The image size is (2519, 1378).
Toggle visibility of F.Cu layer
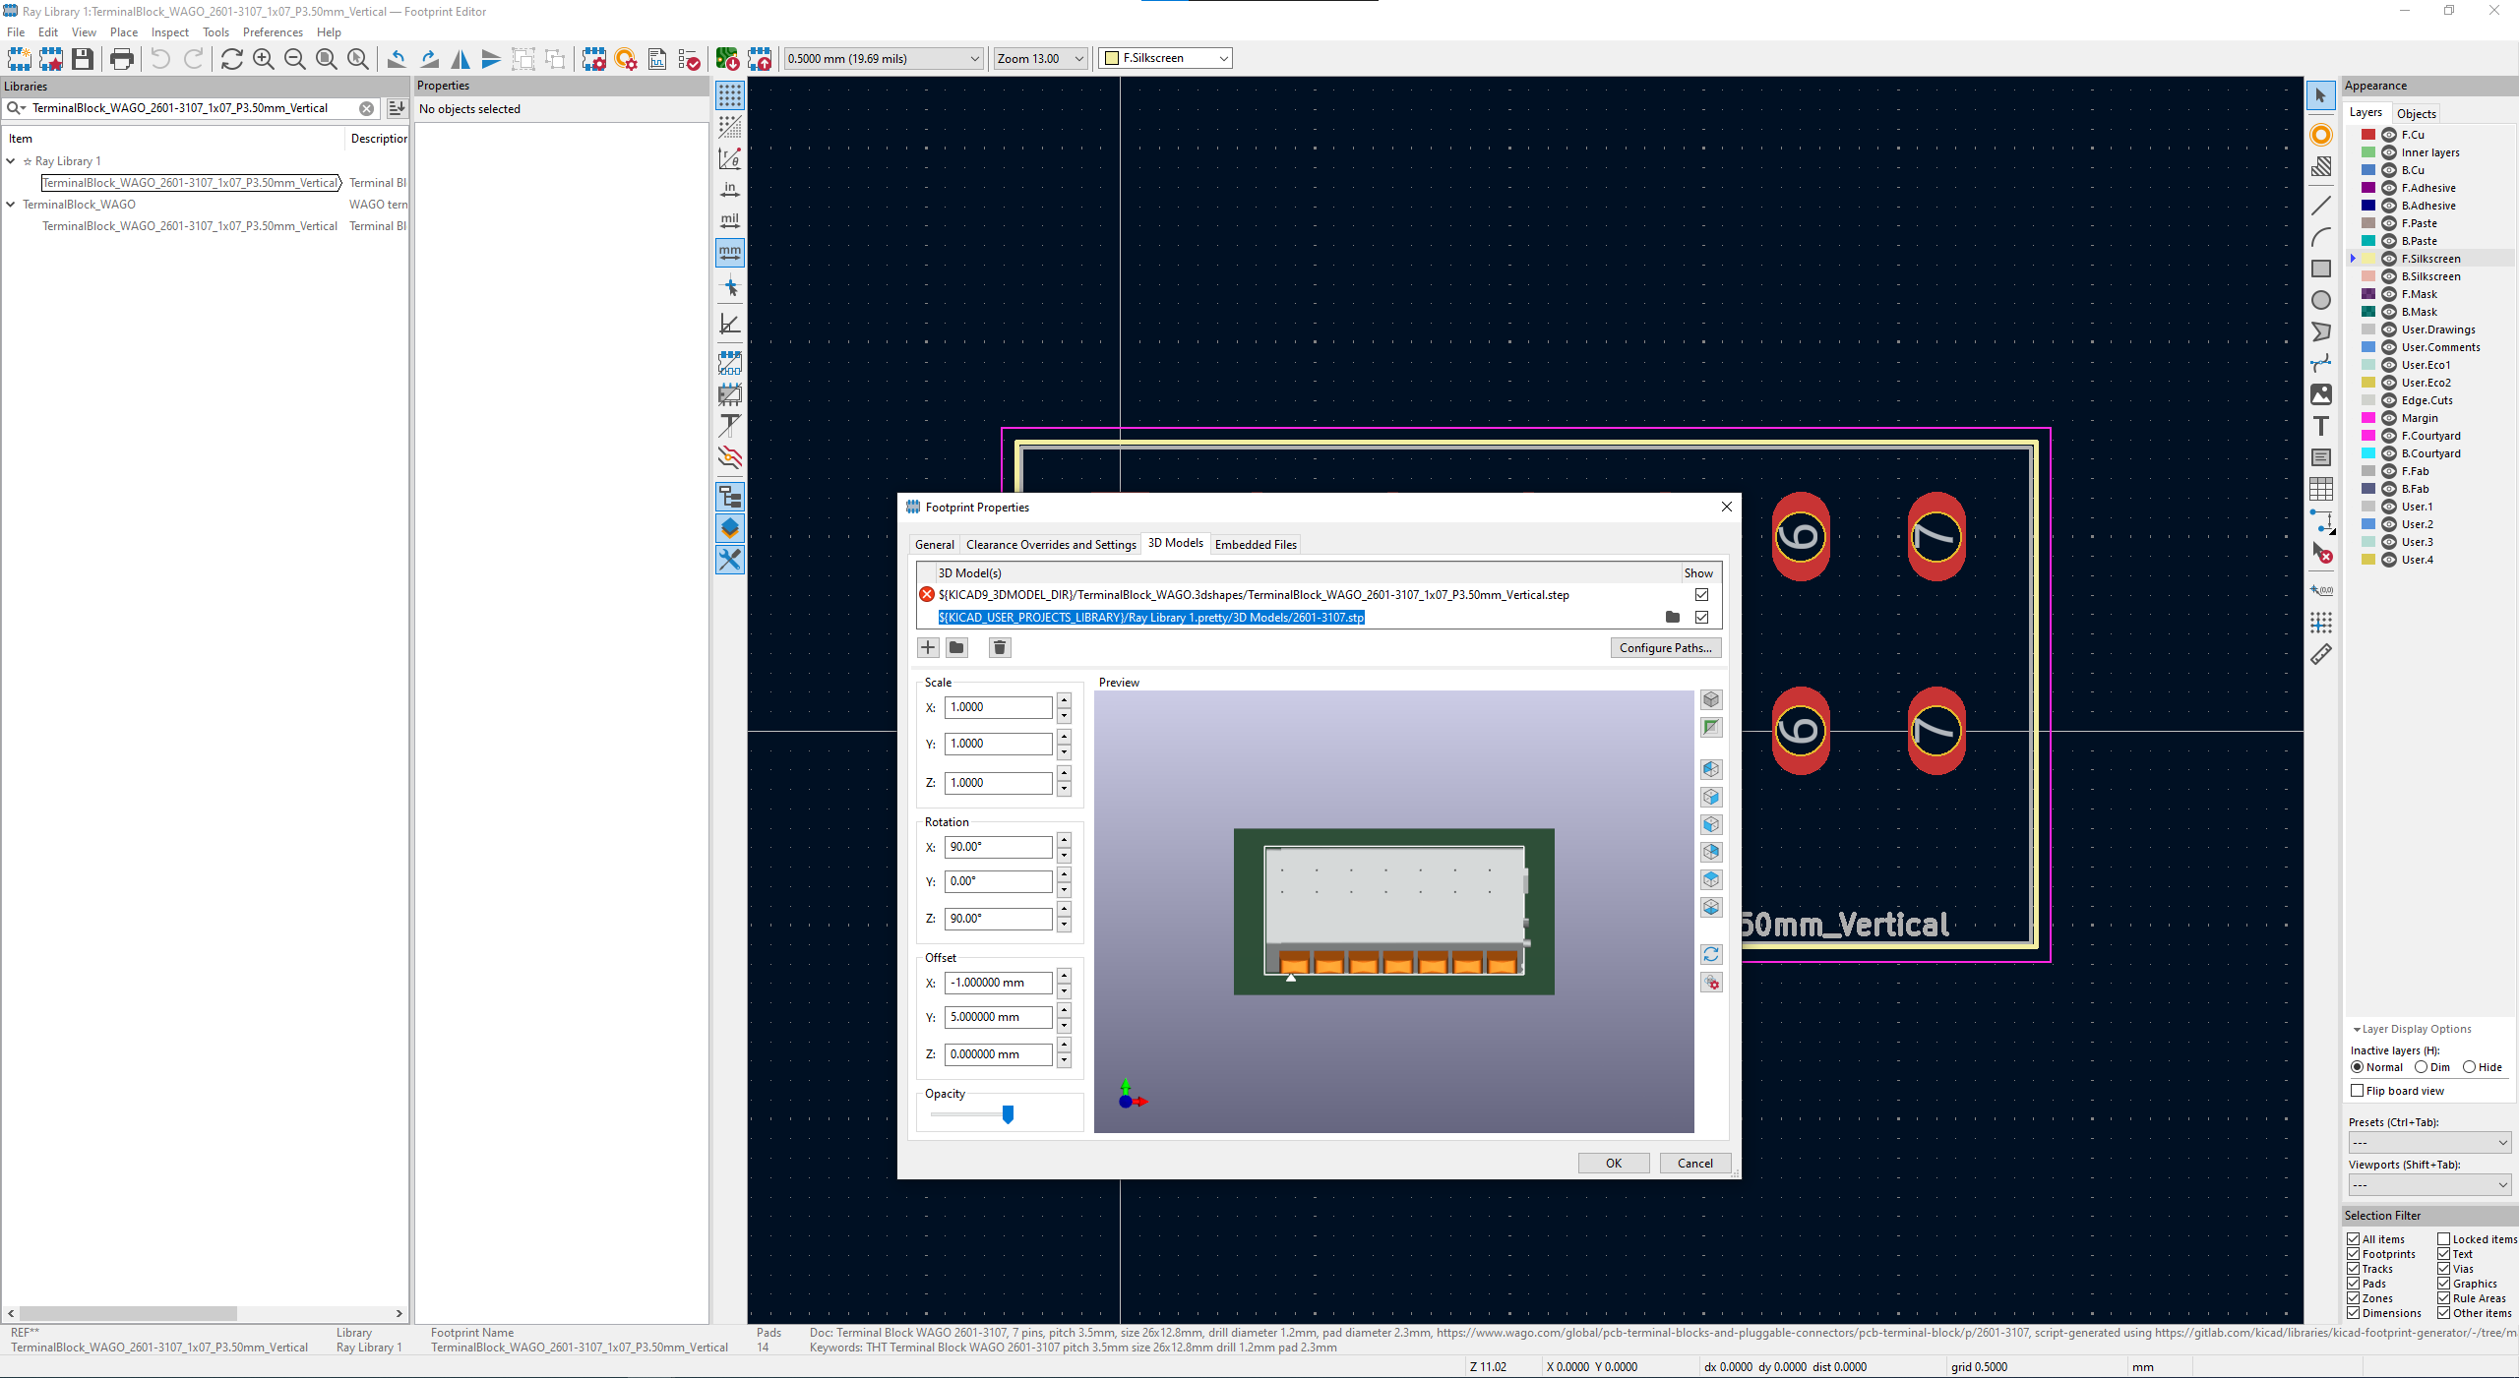point(2388,135)
